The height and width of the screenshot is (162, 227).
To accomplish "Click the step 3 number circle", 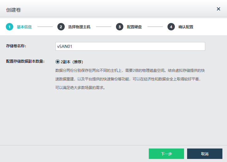I will tap(120, 27).
